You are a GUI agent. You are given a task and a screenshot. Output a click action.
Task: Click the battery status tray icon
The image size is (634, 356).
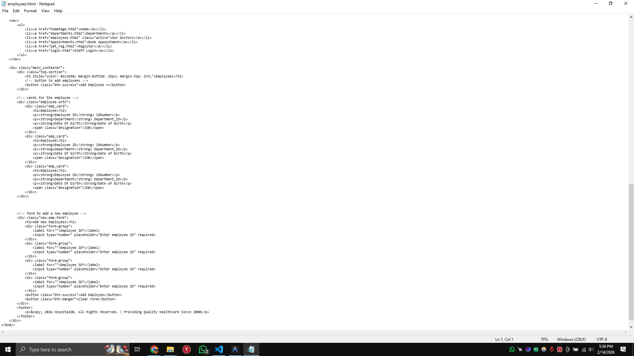tap(576, 349)
